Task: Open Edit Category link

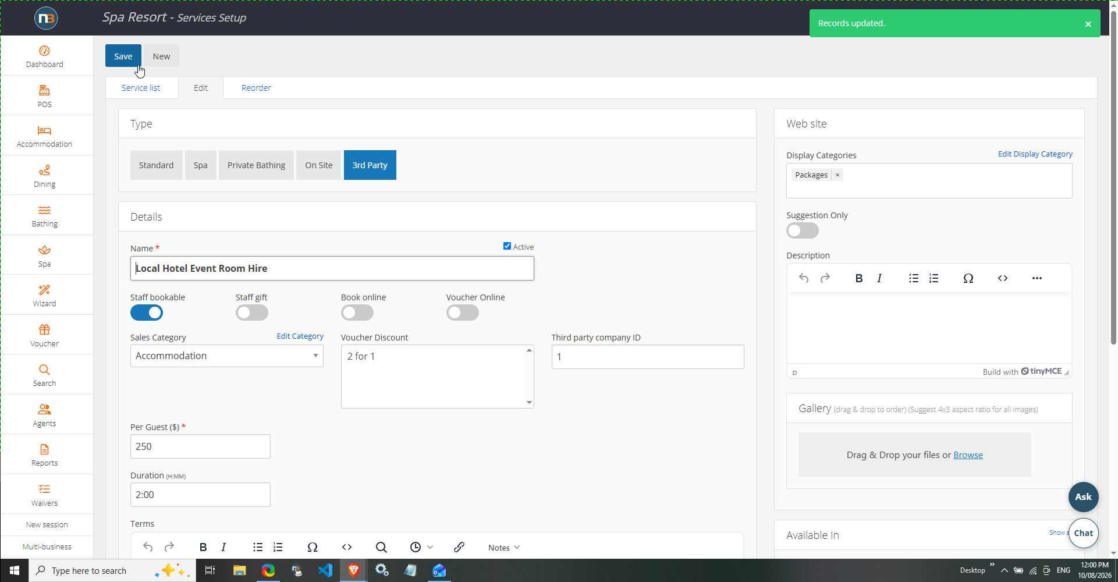Action: pyautogui.click(x=300, y=336)
